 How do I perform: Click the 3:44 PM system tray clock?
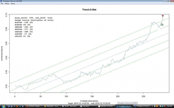(x=169, y=106)
